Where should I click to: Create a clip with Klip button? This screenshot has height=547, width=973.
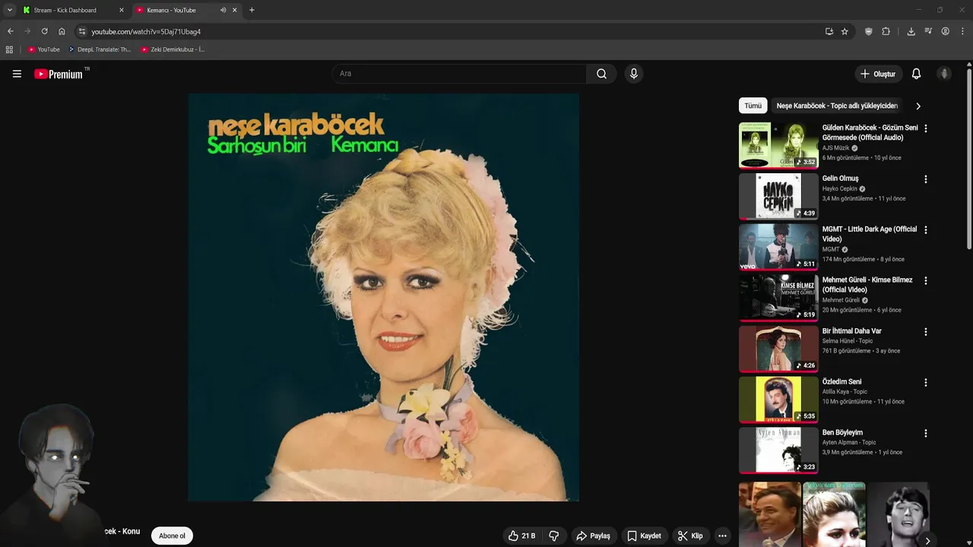coord(690,536)
